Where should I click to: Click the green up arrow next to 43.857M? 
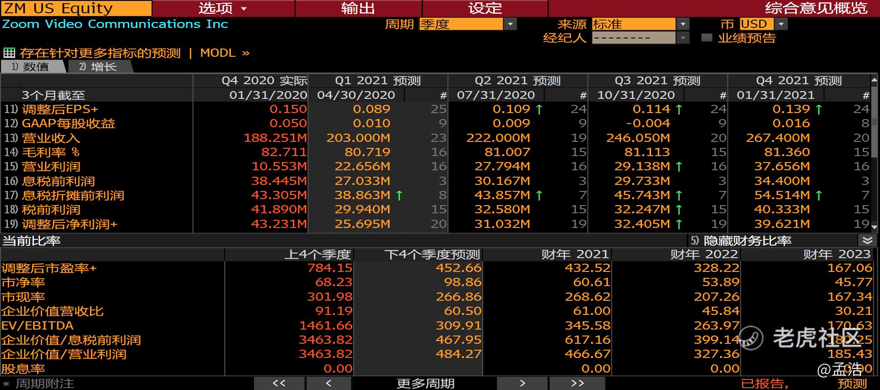pyautogui.click(x=539, y=195)
